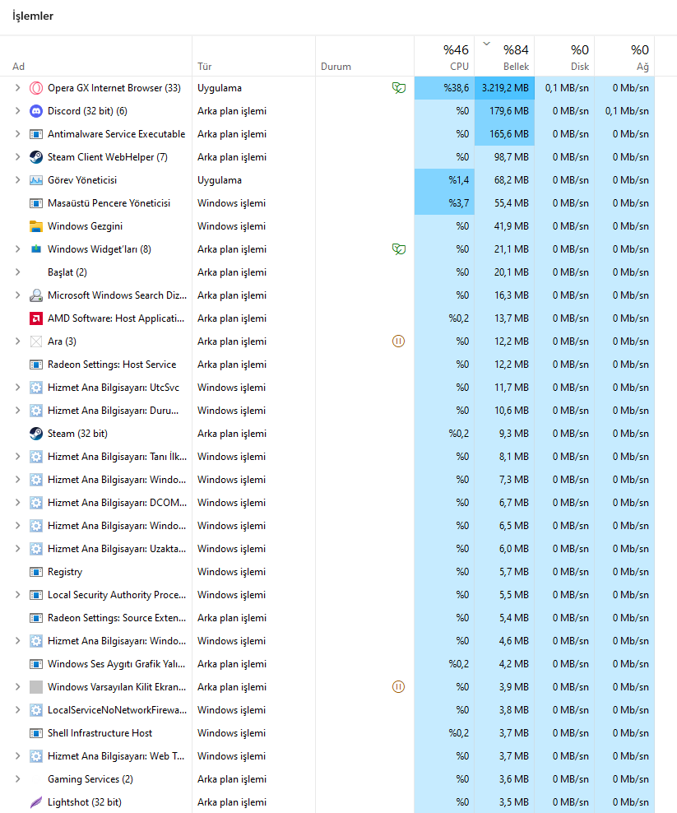Click the Görev Yöneticisi icon
The width and height of the screenshot is (677, 813).
click(x=35, y=180)
